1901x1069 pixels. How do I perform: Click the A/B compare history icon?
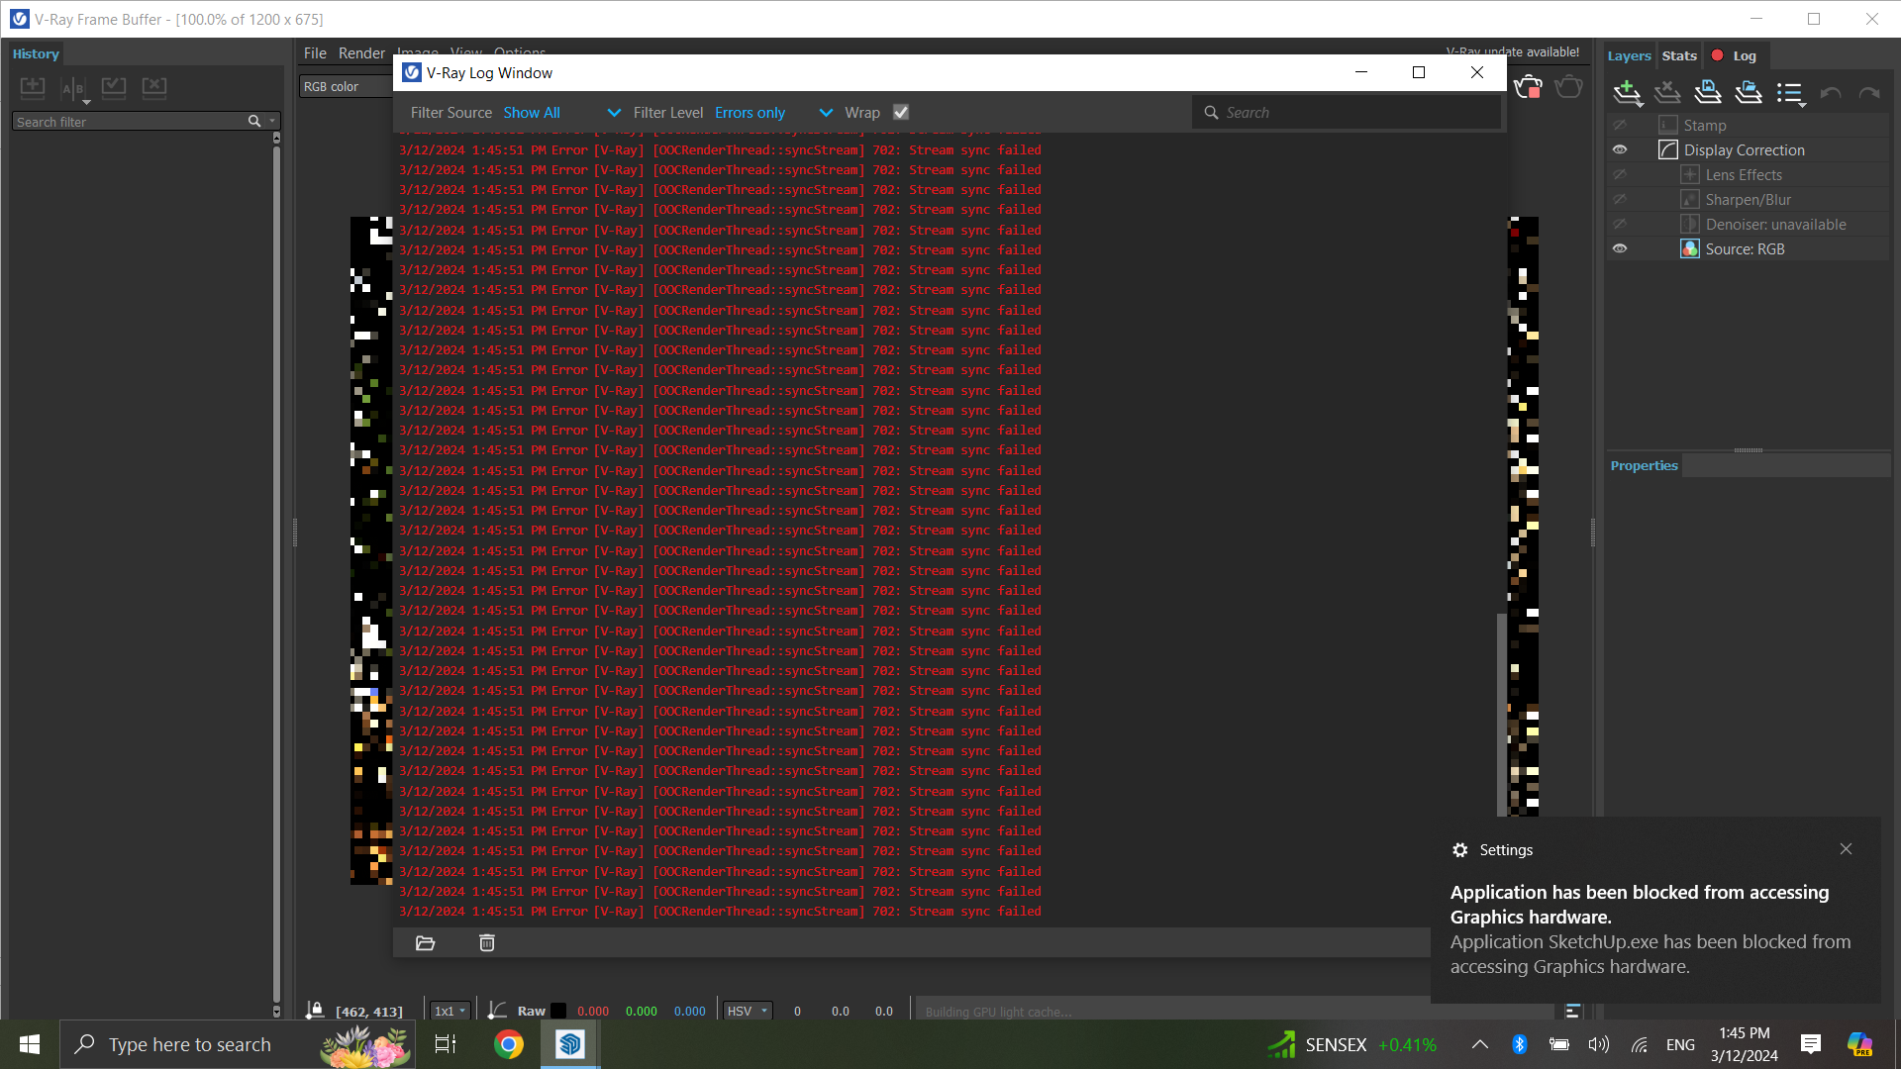click(x=74, y=89)
